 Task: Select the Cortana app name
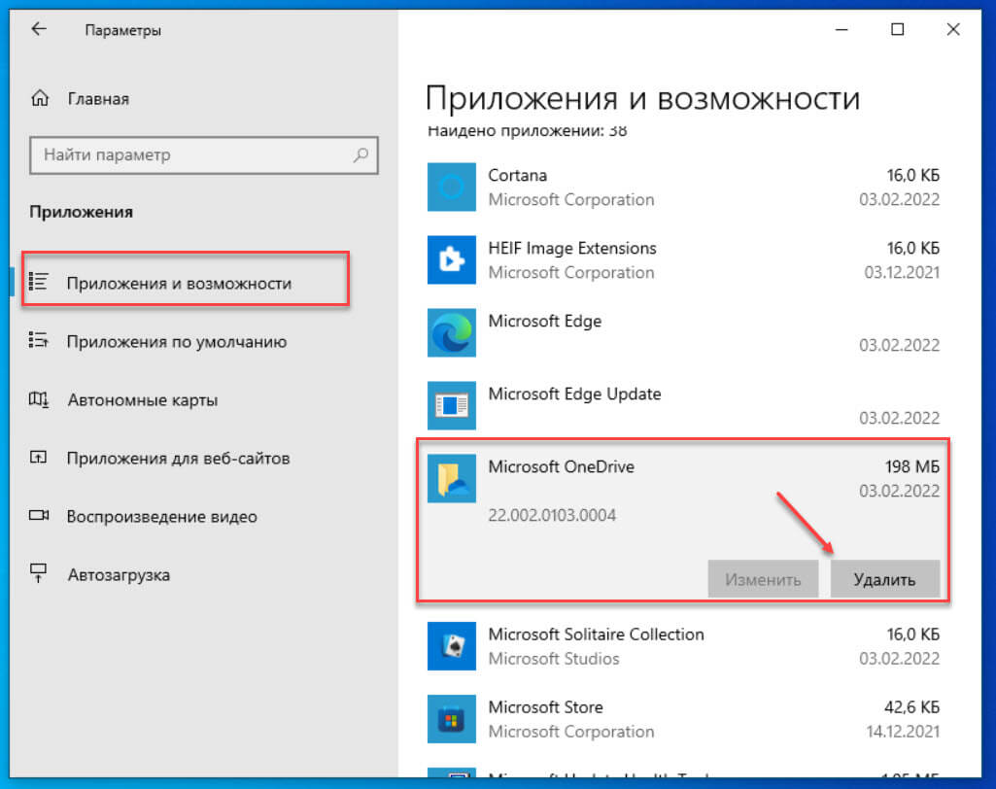[x=518, y=175]
